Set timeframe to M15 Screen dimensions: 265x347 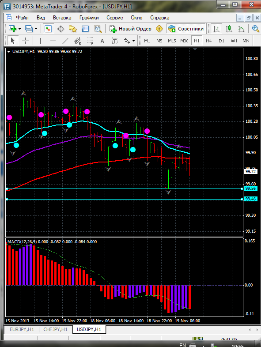pos(172,41)
